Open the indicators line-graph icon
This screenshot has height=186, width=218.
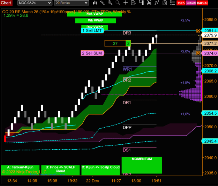click(157, 3)
